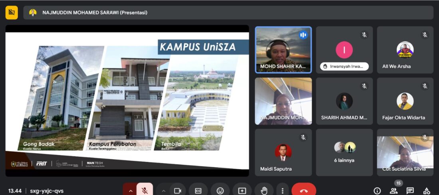Select the MOHD SHAHIR video tile
The width and height of the screenshot is (439, 195).
click(283, 50)
